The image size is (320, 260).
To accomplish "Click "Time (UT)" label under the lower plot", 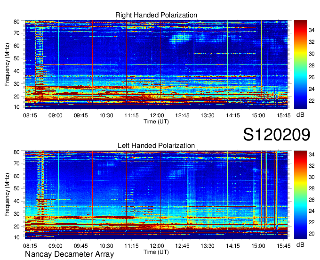I will tap(156, 252).
